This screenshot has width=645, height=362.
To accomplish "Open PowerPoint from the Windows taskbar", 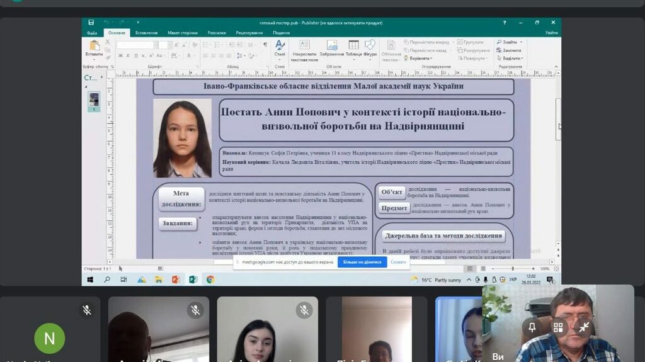I will pyautogui.click(x=176, y=280).
